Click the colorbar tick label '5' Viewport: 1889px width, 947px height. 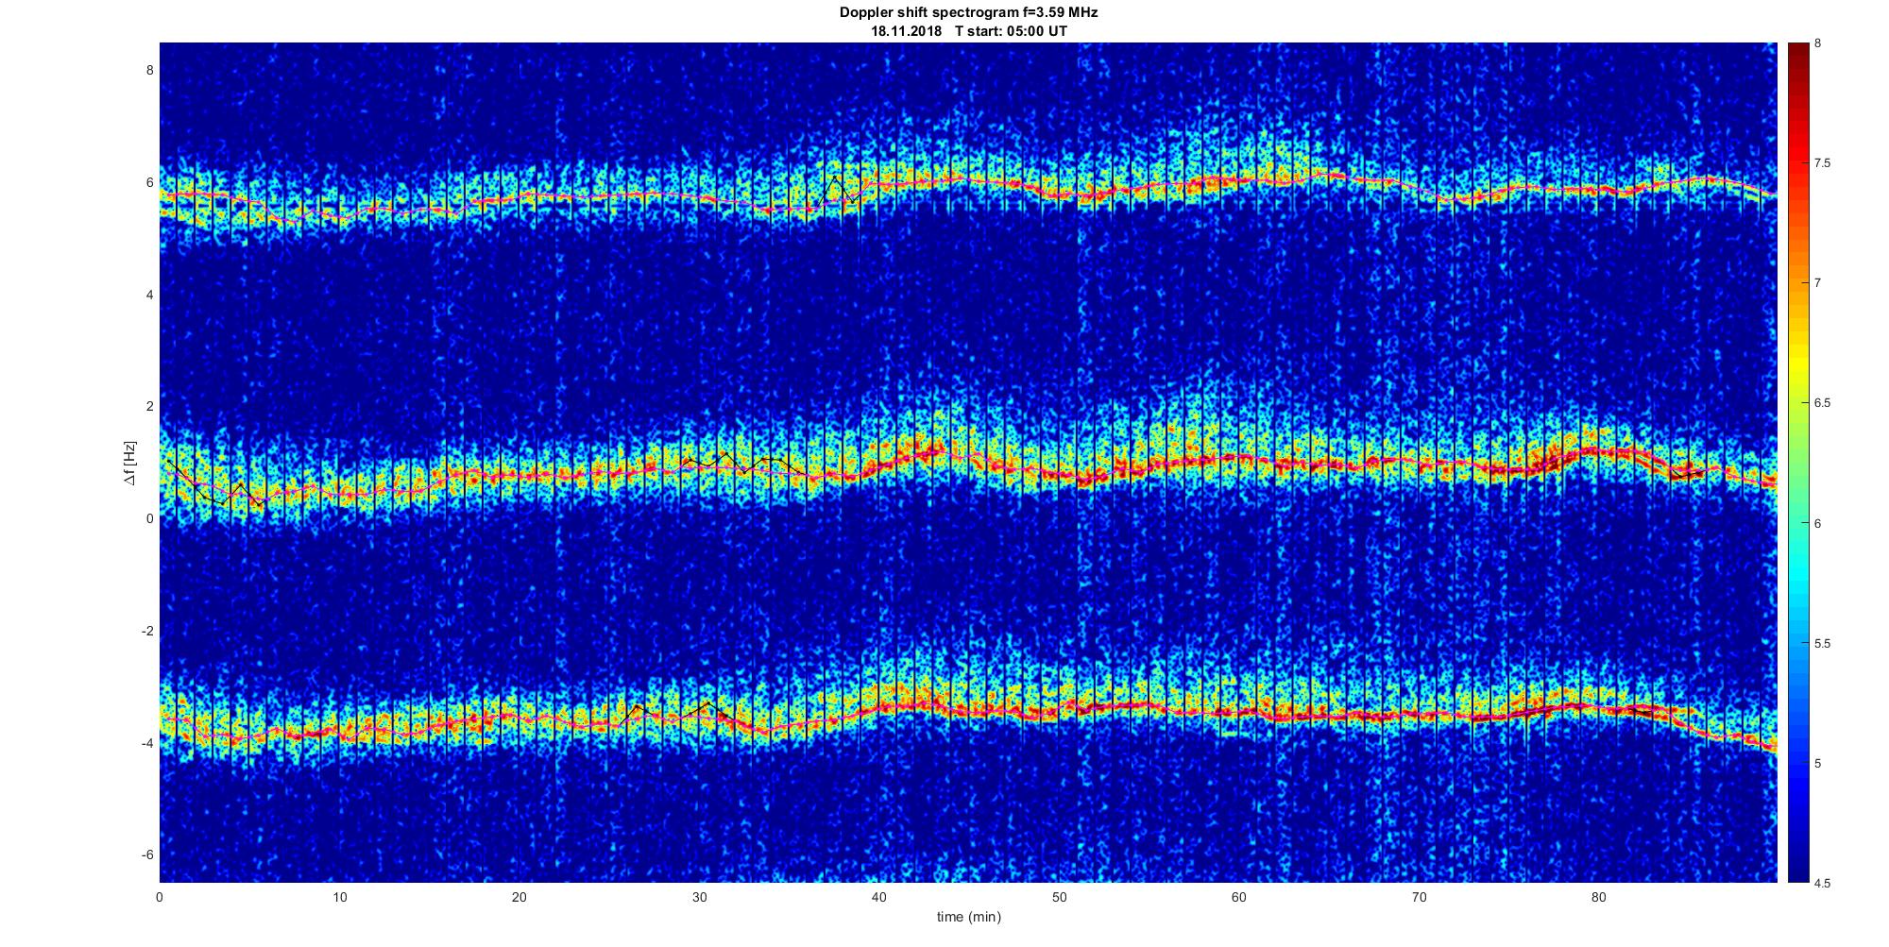[1817, 763]
